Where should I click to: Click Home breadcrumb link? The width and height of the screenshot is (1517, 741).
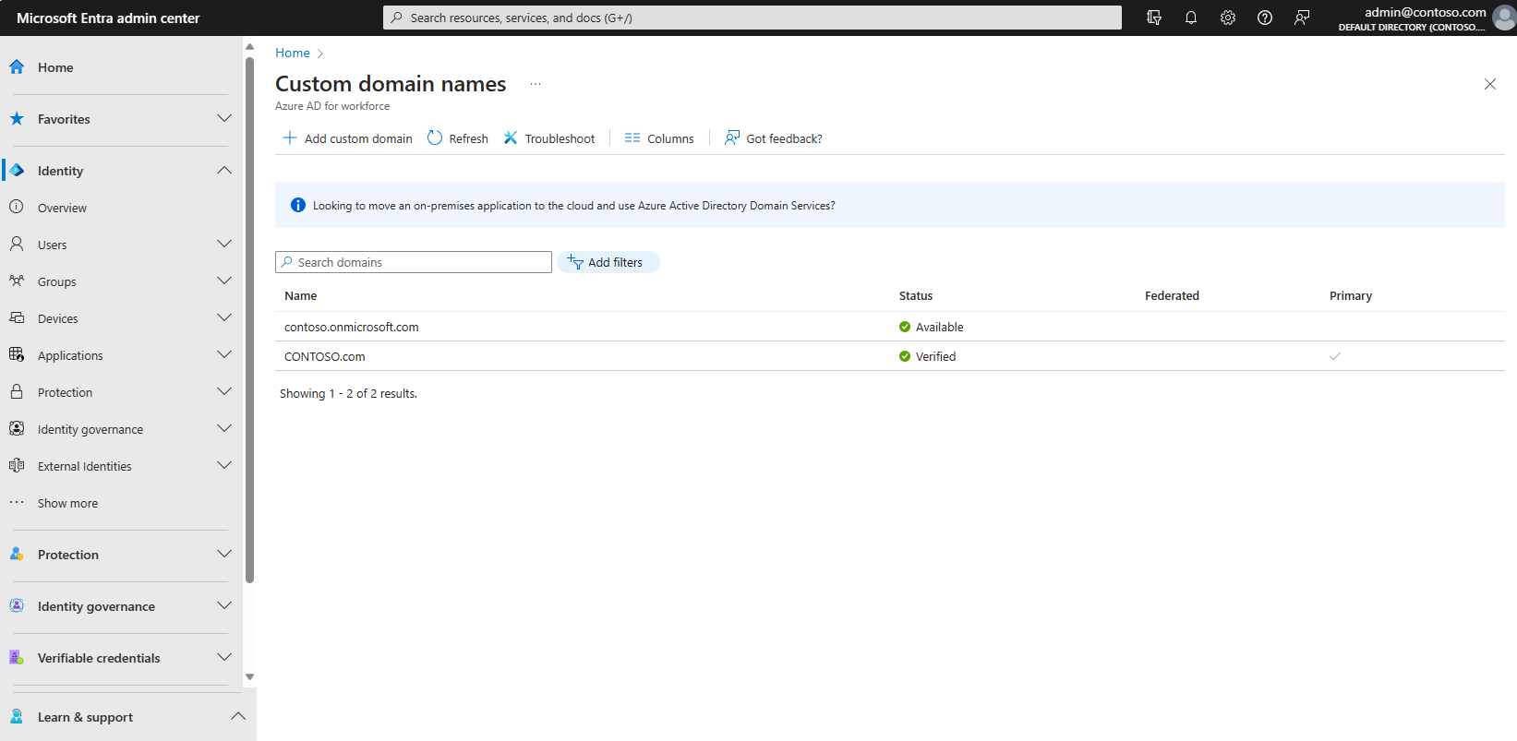(x=293, y=53)
